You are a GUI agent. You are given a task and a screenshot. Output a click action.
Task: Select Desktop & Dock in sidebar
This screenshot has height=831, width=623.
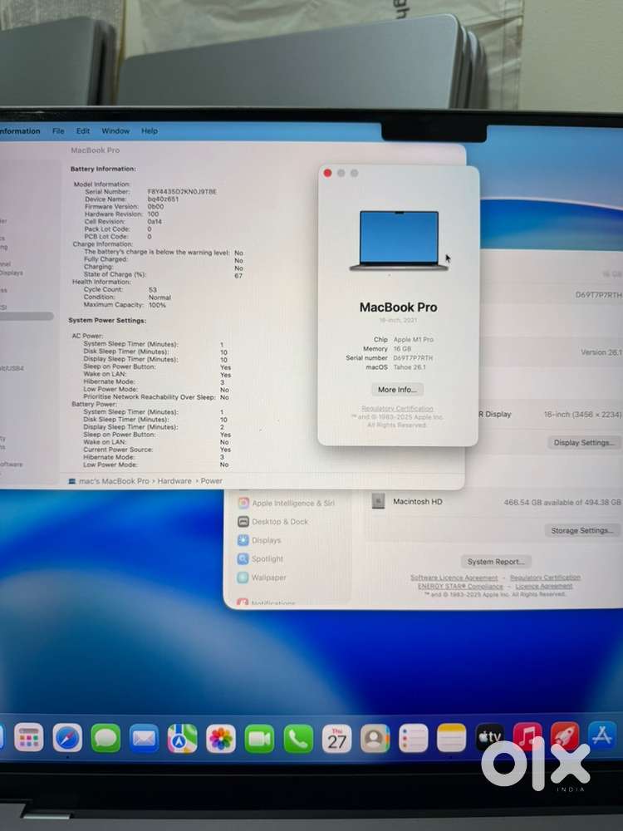tap(279, 522)
